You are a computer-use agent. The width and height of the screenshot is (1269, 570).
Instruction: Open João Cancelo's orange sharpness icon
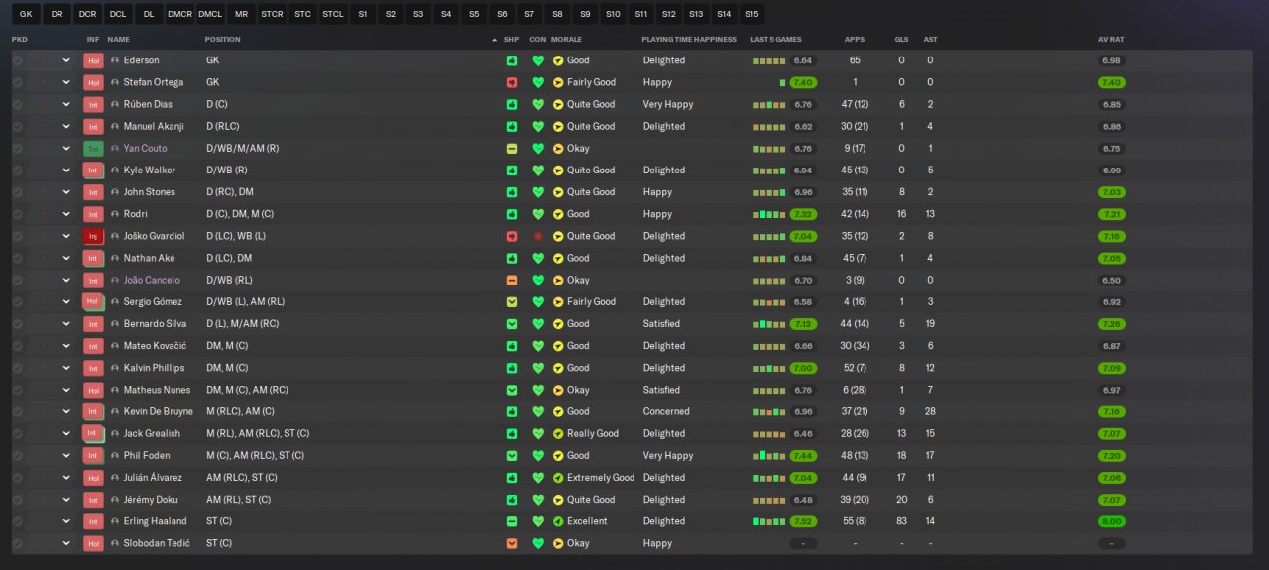pyautogui.click(x=512, y=281)
